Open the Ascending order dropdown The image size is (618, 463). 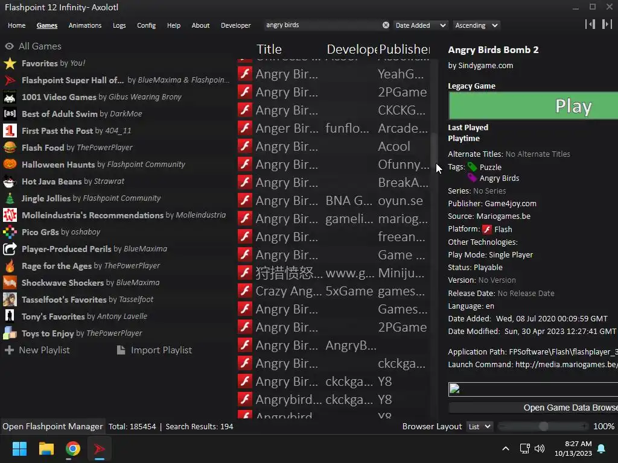click(x=477, y=25)
